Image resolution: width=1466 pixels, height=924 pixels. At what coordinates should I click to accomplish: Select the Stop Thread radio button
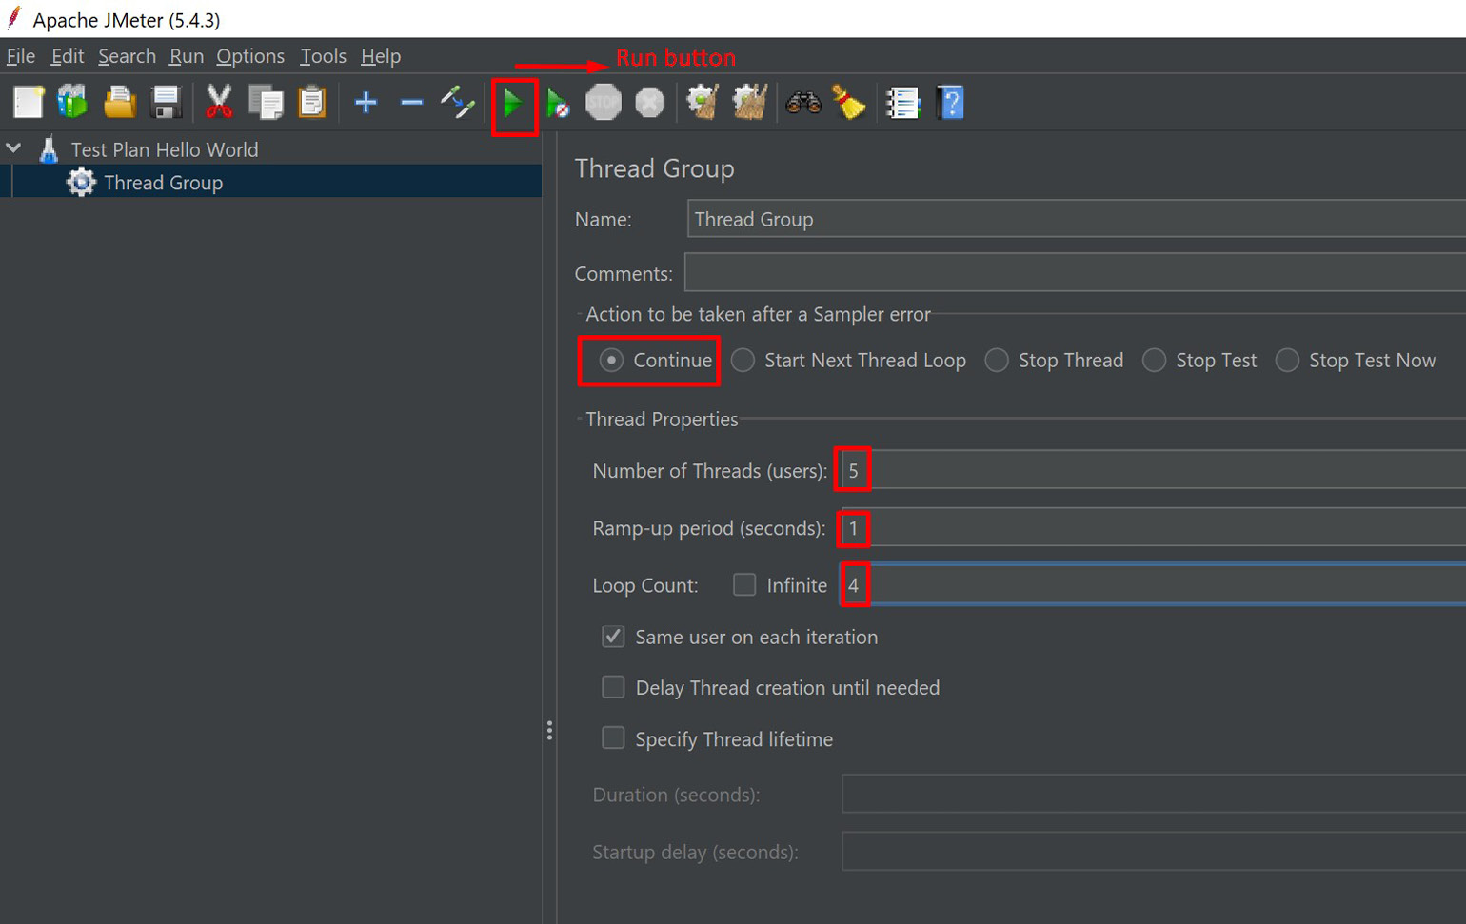997,361
